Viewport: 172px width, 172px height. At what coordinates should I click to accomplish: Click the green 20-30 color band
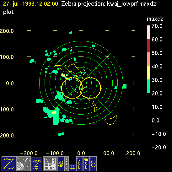(x=148, y=86)
